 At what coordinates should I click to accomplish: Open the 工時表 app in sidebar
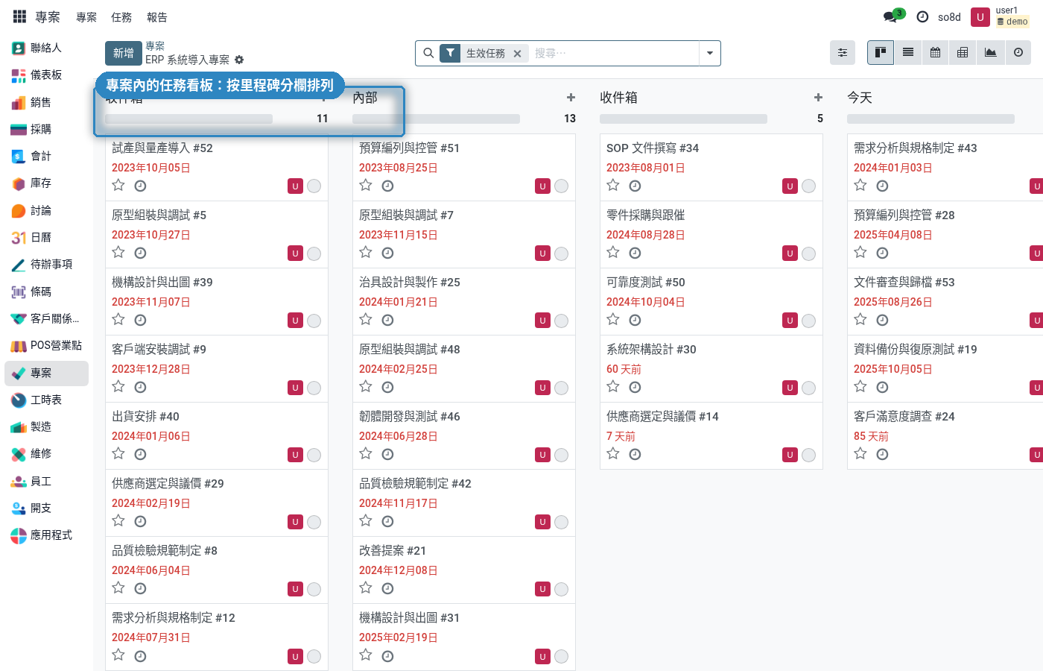tap(46, 400)
